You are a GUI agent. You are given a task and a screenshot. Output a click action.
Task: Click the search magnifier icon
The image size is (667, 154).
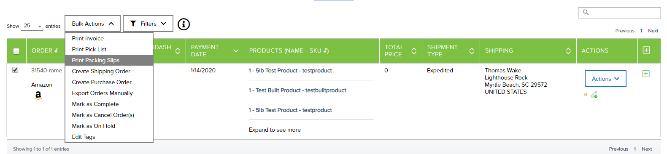[586, 12]
